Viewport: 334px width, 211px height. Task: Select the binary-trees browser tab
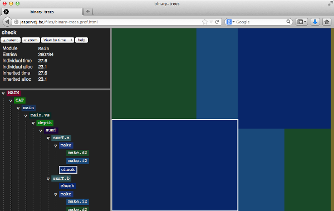pyautogui.click(x=42, y=12)
